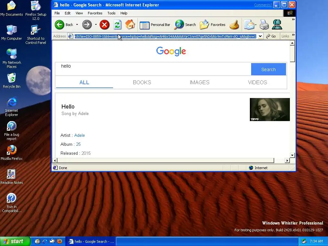Click the History sundial icon
This screenshot has width=328, height=246.
(234, 25)
